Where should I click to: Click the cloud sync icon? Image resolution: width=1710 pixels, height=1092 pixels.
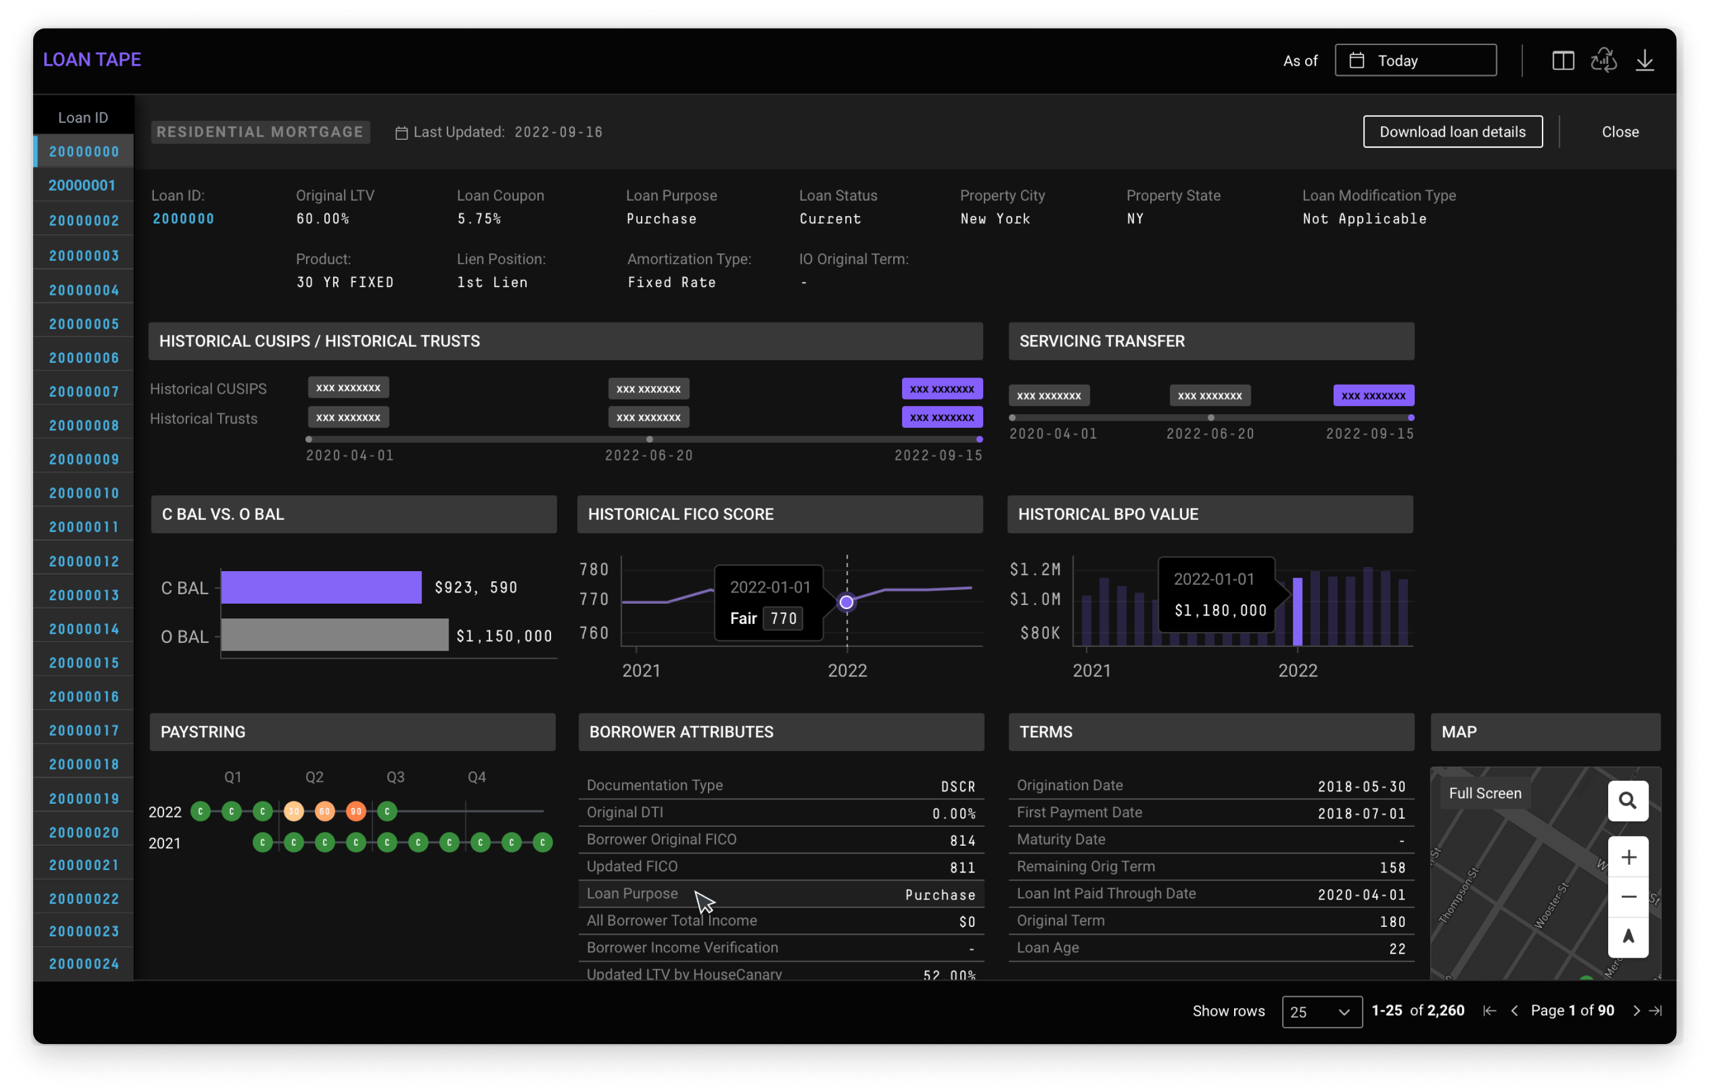pos(1603,60)
